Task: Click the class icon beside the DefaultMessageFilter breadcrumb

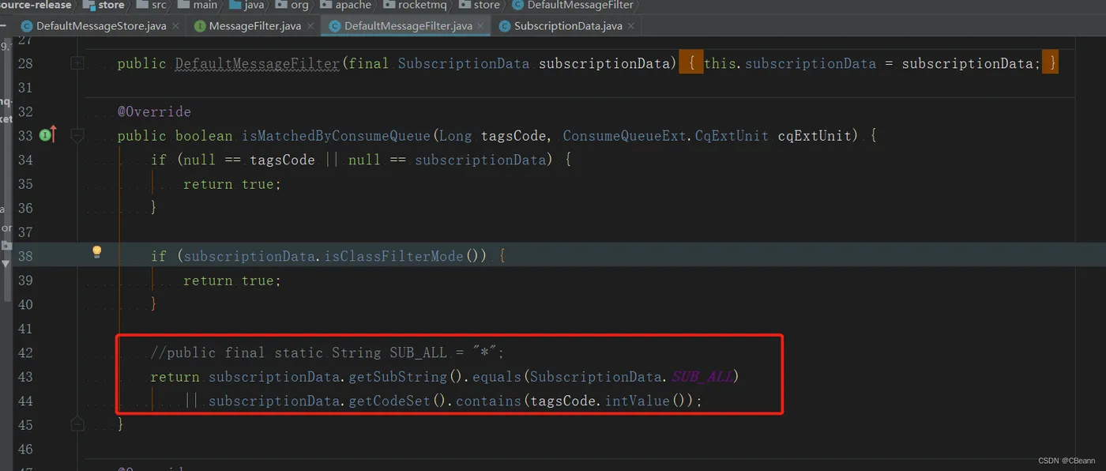Action: pos(517,5)
